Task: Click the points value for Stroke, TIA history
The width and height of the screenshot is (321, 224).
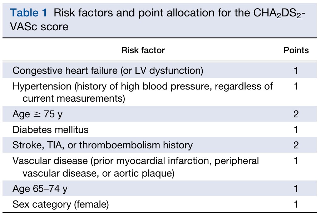Action: pos(296,145)
